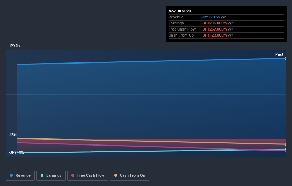This screenshot has height=186, width=292.
Task: Toggle the Earnings legend button
Action: click(51, 176)
